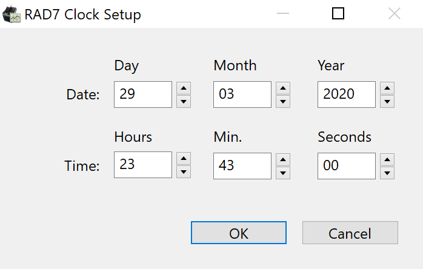Increase Seconds with the up arrow
The width and height of the screenshot is (423, 269).
pos(388,159)
